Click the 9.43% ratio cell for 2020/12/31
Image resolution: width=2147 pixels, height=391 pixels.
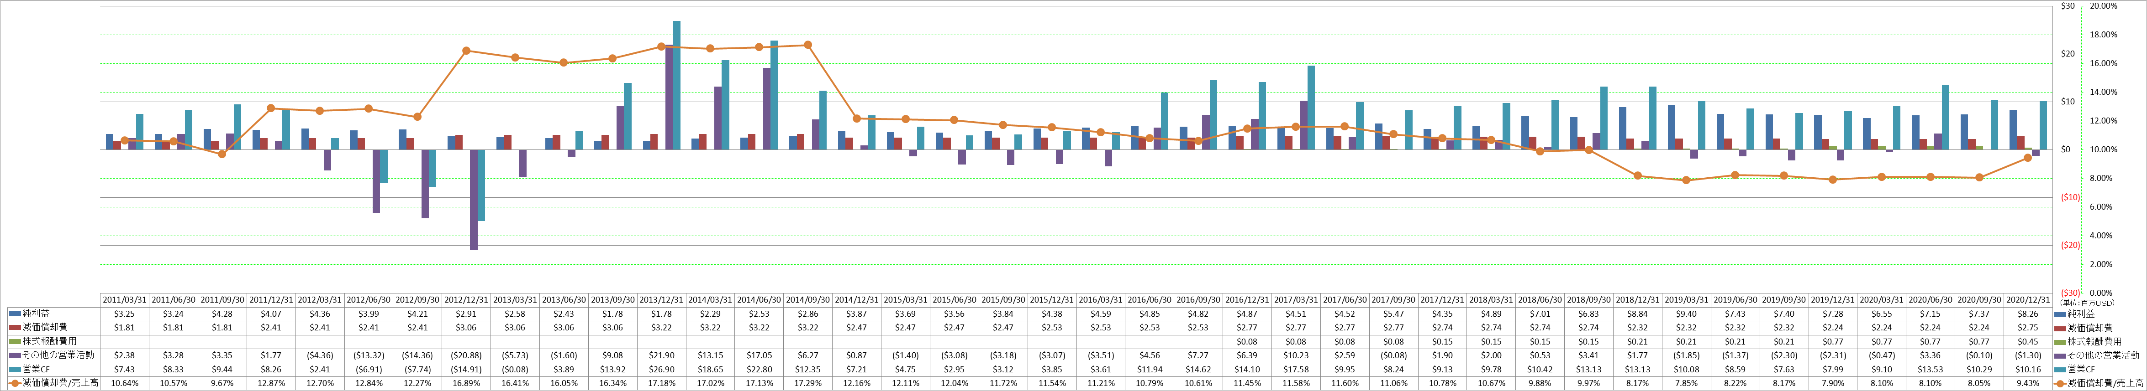(2028, 383)
